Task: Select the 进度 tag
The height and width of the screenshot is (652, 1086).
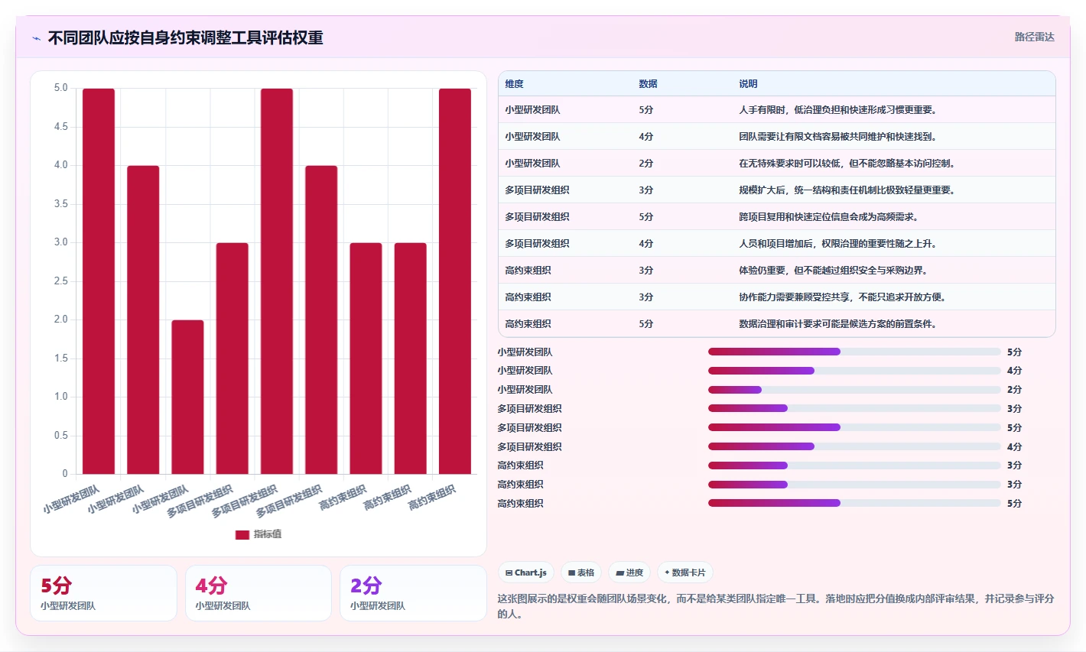Action: pos(629,573)
